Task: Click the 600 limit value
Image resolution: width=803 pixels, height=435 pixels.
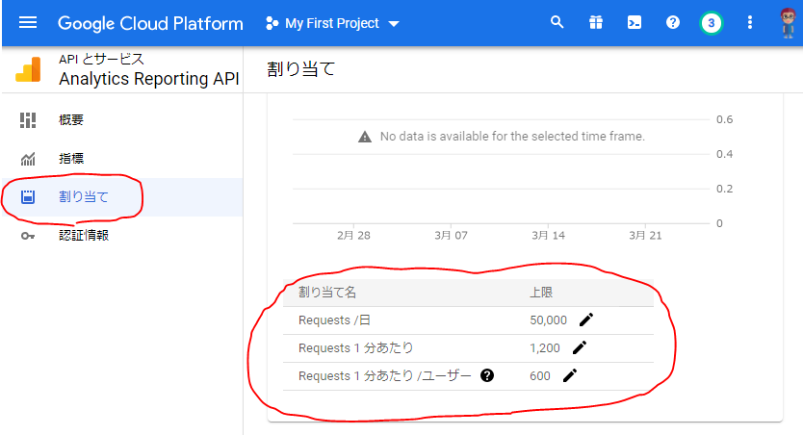Action: coord(540,376)
